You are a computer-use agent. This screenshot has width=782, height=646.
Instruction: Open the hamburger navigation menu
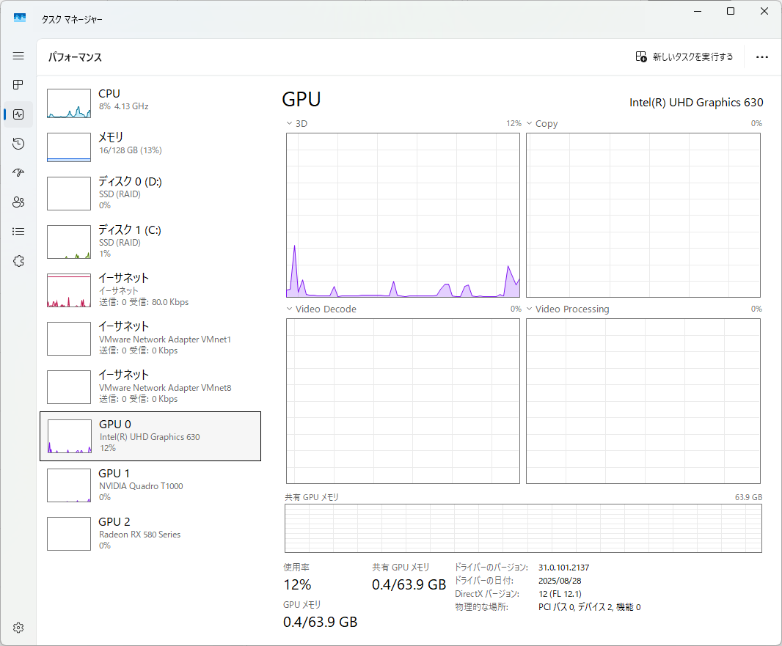tap(18, 56)
